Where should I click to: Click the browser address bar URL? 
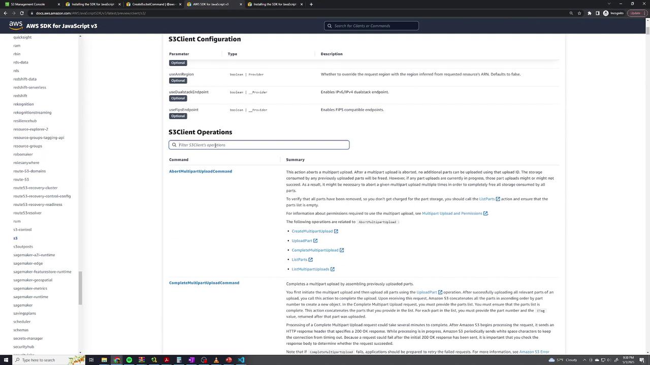[91, 13]
